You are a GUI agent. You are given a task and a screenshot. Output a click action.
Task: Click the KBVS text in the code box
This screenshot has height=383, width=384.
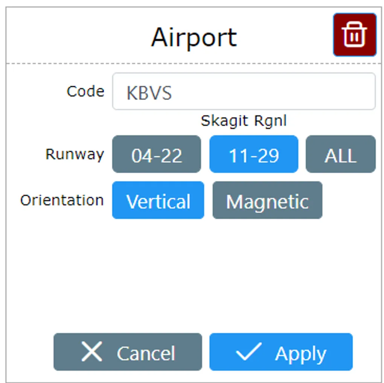(149, 93)
